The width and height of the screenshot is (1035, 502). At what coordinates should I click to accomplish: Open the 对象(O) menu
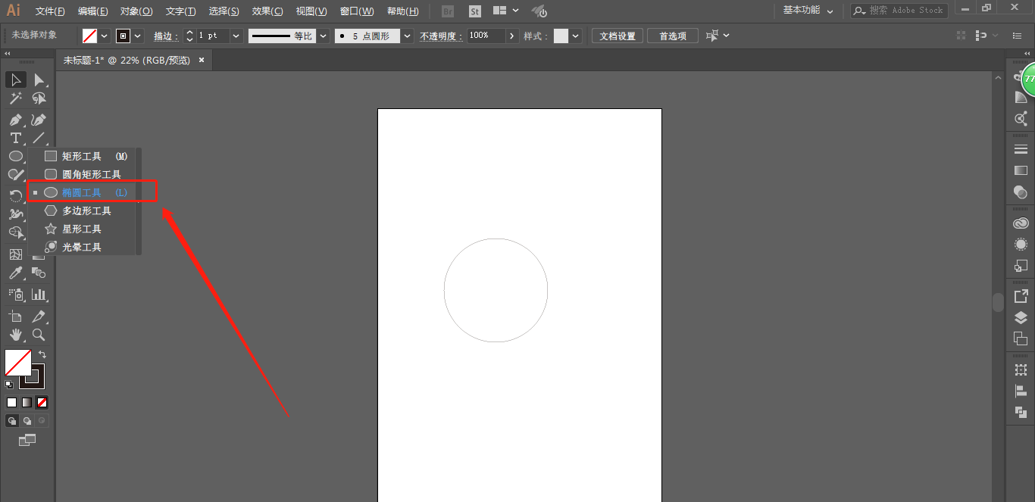click(136, 11)
